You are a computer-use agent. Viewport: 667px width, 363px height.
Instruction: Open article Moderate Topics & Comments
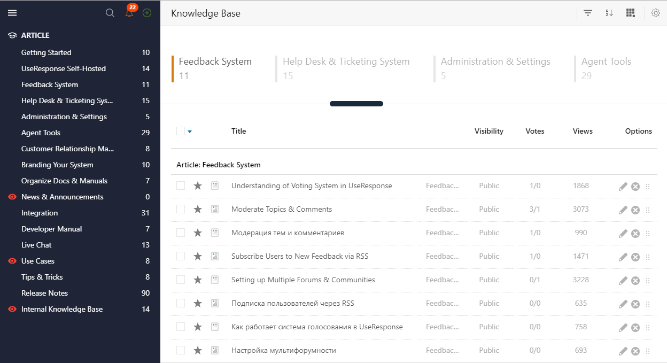tap(282, 209)
